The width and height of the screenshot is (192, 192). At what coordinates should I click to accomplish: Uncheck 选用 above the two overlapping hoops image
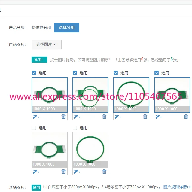pyautogui.click(x=75, y=73)
